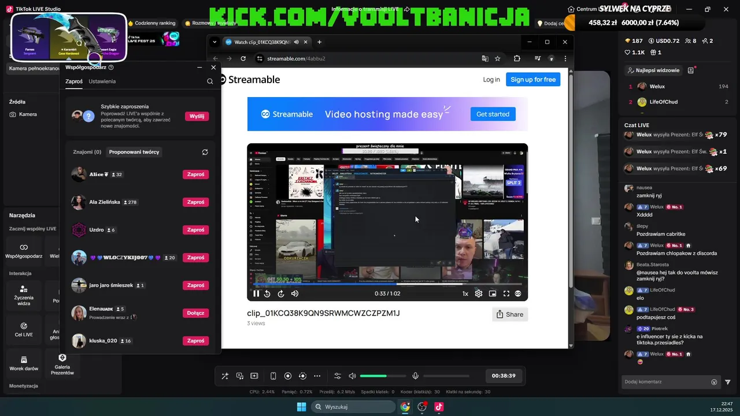Viewport: 740px width, 416px height.
Task: Switch to the Ustawienia tab
Action: tap(102, 81)
